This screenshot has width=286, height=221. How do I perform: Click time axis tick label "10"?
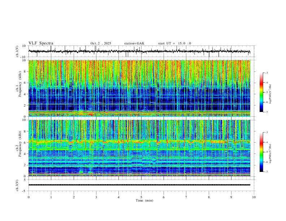254,197
